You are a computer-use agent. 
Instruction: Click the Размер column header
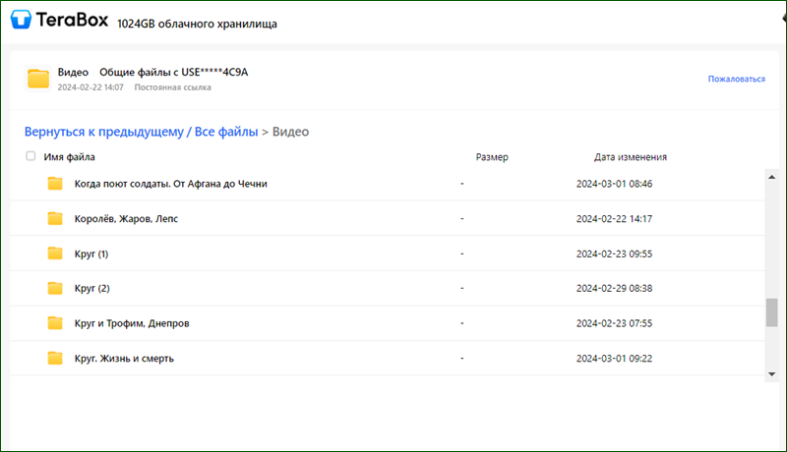tap(492, 157)
